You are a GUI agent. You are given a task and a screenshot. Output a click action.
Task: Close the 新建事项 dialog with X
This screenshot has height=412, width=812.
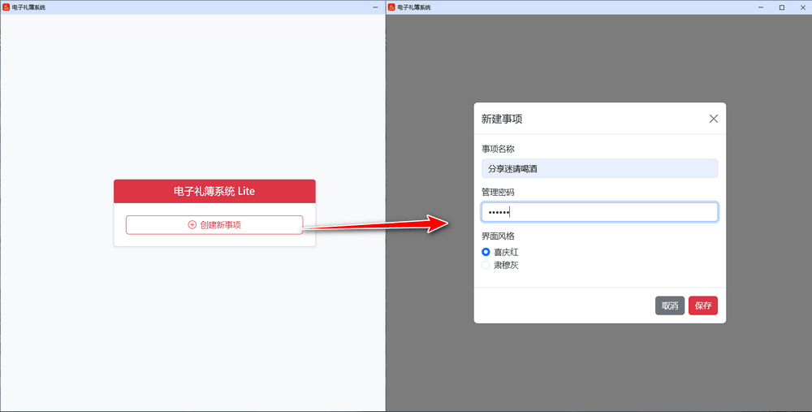pos(714,119)
